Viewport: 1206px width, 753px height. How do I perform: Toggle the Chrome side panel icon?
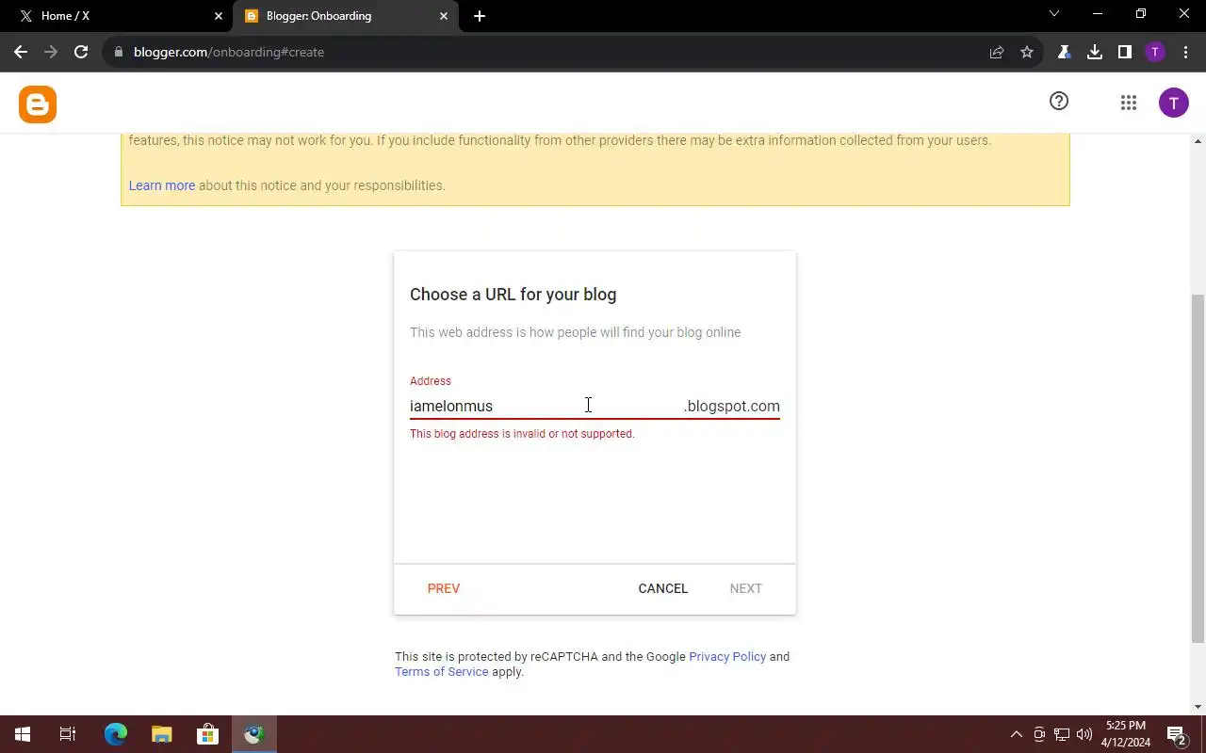(1125, 53)
